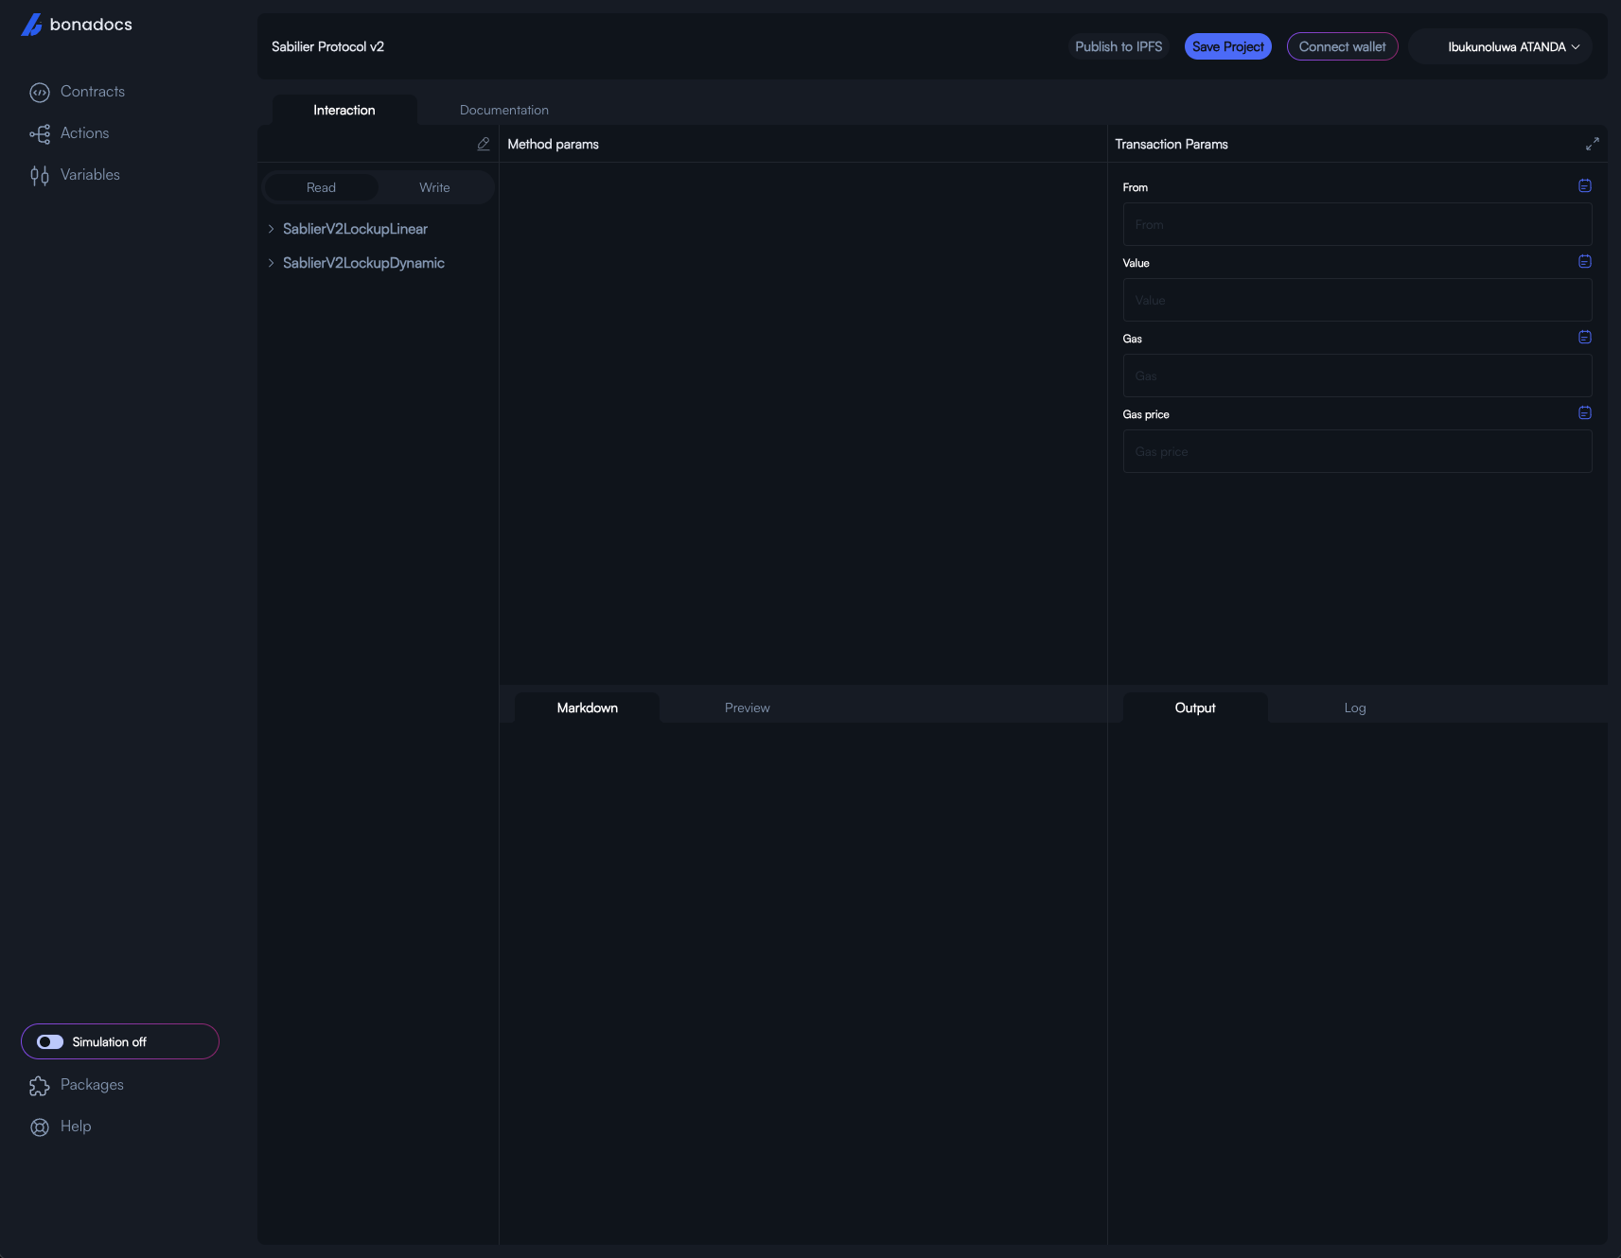
Task: Switch to the Interaction tab
Action: point(344,110)
